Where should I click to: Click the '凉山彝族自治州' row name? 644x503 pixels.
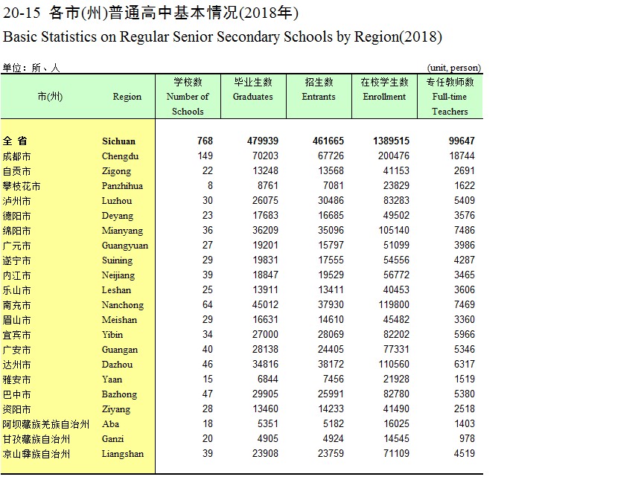tap(36, 454)
